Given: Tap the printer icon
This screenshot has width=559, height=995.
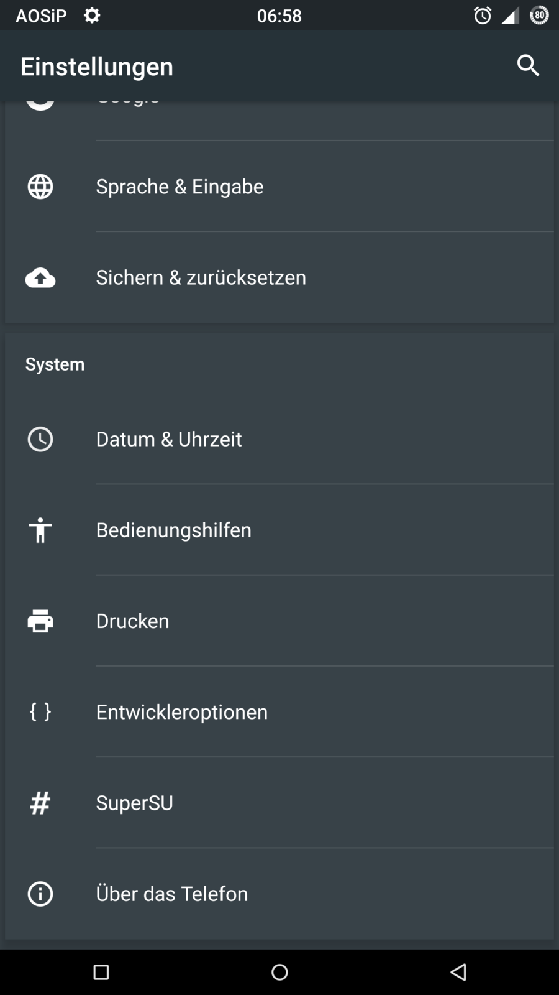Looking at the screenshot, I should click(x=40, y=621).
